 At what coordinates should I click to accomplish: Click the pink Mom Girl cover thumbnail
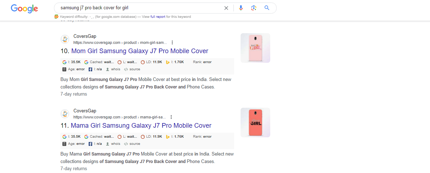(255, 48)
